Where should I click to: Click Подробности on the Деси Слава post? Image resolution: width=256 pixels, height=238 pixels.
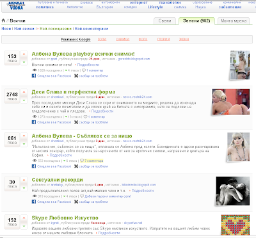[102, 111]
